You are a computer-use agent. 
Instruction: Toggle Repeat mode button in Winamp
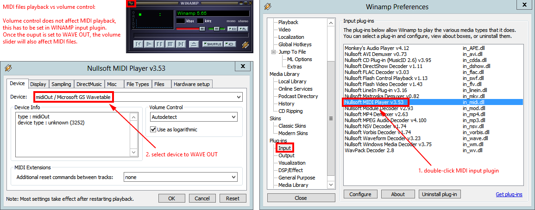[230, 44]
